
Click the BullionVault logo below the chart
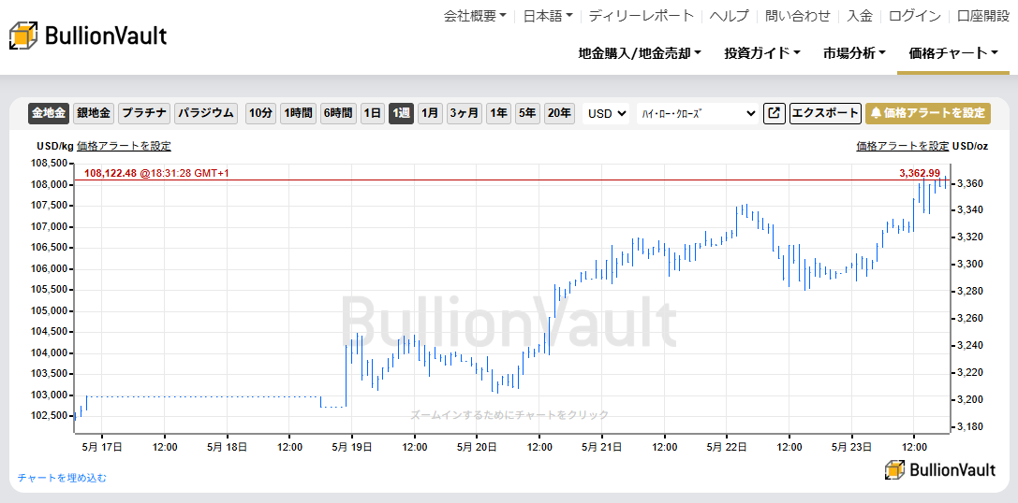pos(940,470)
